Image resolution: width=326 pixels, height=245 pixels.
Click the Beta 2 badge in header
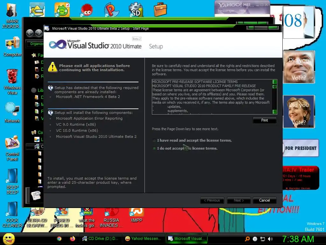[x=137, y=39]
